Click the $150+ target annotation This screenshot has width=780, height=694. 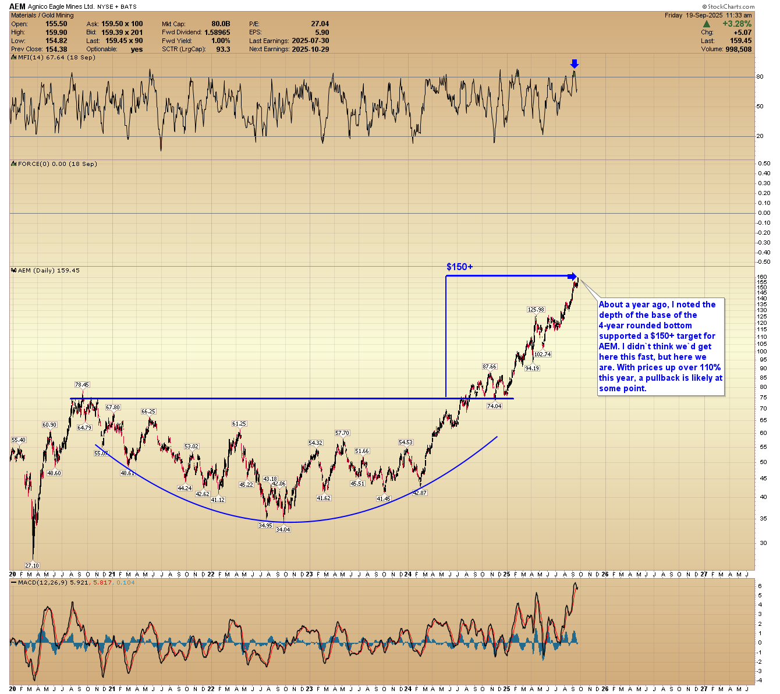460,267
